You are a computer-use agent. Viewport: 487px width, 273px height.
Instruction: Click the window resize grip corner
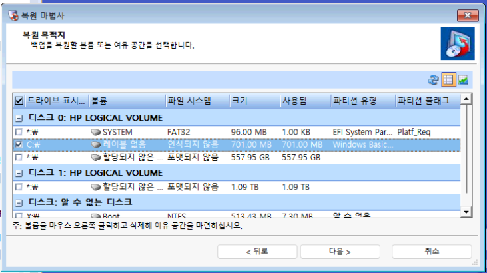click(x=475, y=262)
